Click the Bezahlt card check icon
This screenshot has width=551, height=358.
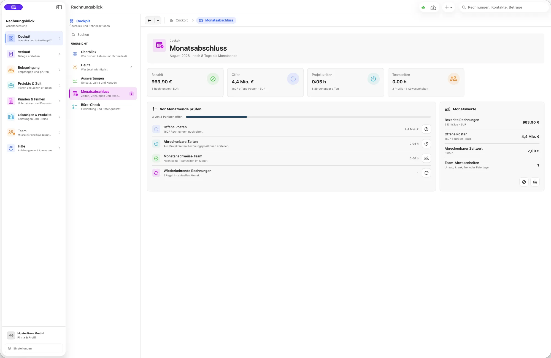(213, 79)
